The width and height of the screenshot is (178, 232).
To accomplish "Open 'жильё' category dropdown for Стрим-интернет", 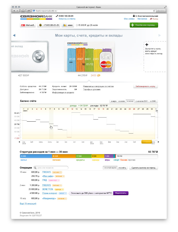I will click(x=63, y=193).
